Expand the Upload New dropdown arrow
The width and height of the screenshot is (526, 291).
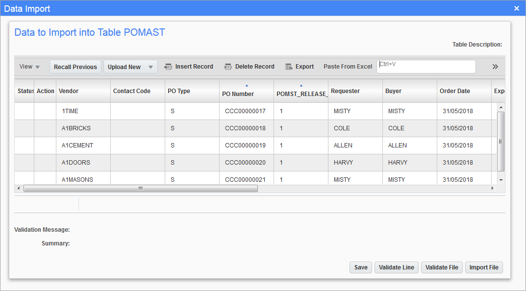(150, 67)
